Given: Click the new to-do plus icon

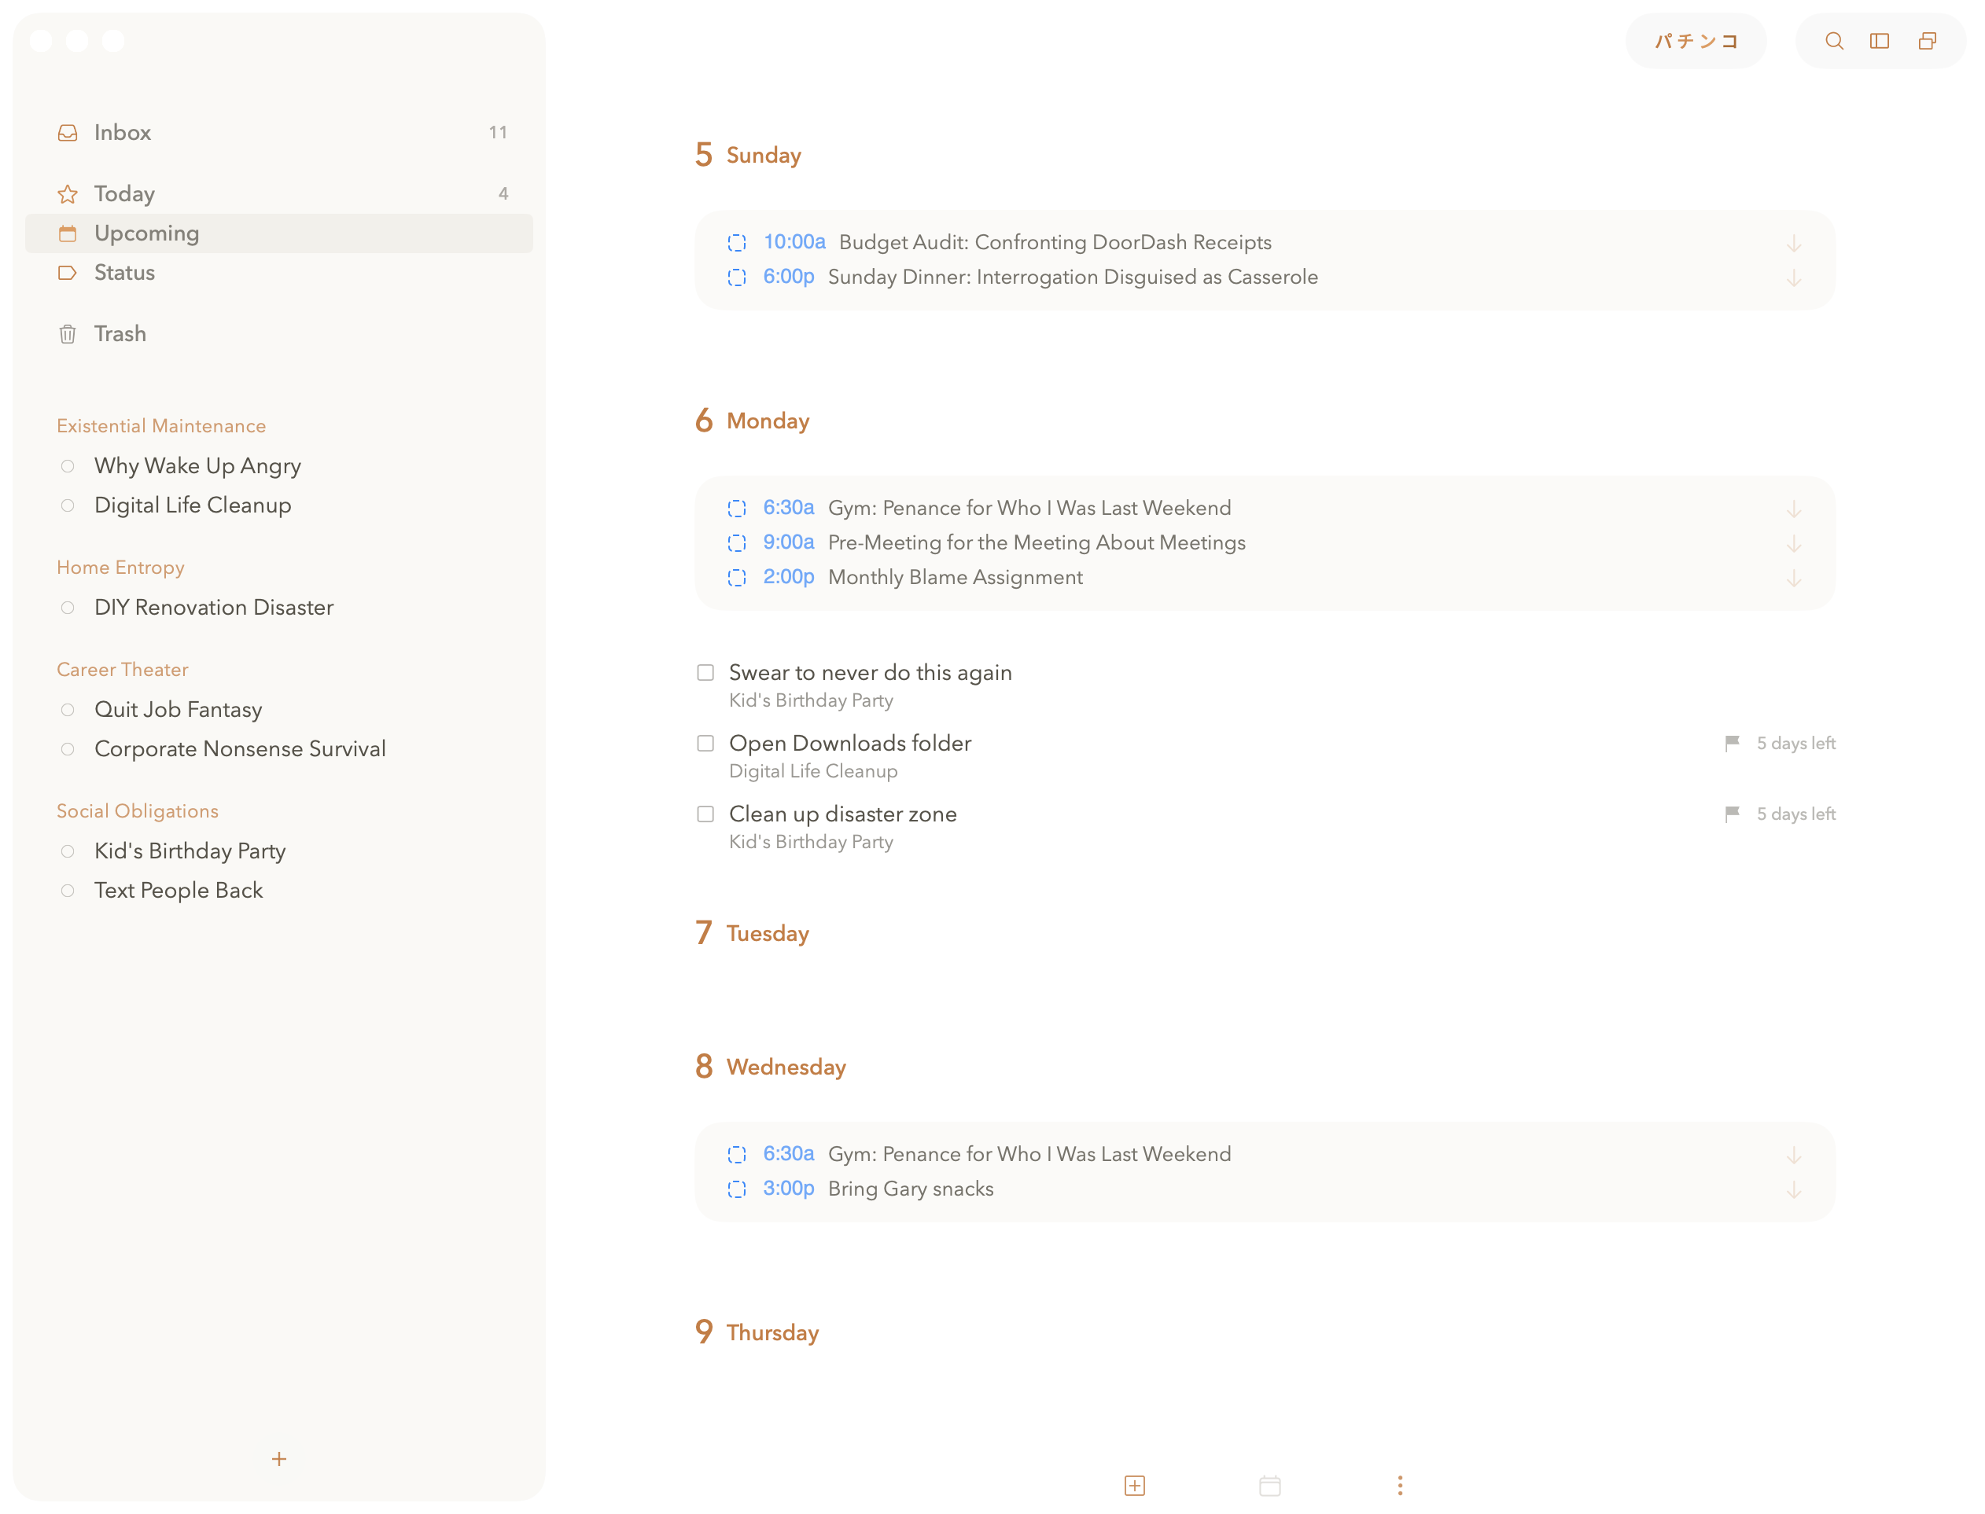Looking at the screenshot, I should (x=1134, y=1485).
